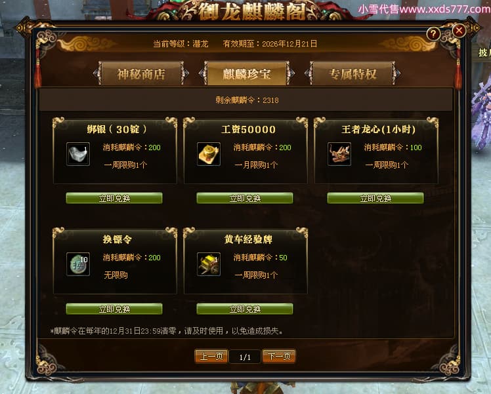Advance with the 下一页 button
This screenshot has height=394, width=491.
[x=279, y=356]
